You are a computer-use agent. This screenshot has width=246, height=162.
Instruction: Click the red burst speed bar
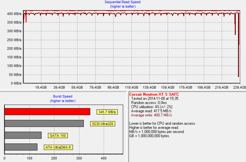click(47, 112)
